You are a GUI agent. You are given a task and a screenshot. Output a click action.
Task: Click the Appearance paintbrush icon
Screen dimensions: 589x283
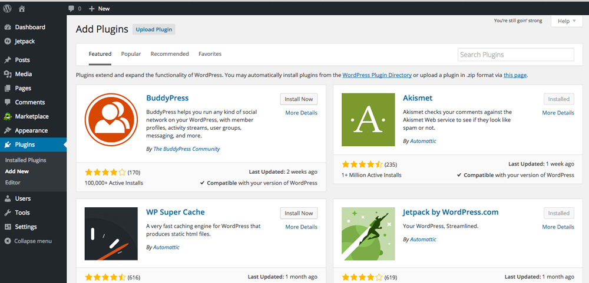8,131
